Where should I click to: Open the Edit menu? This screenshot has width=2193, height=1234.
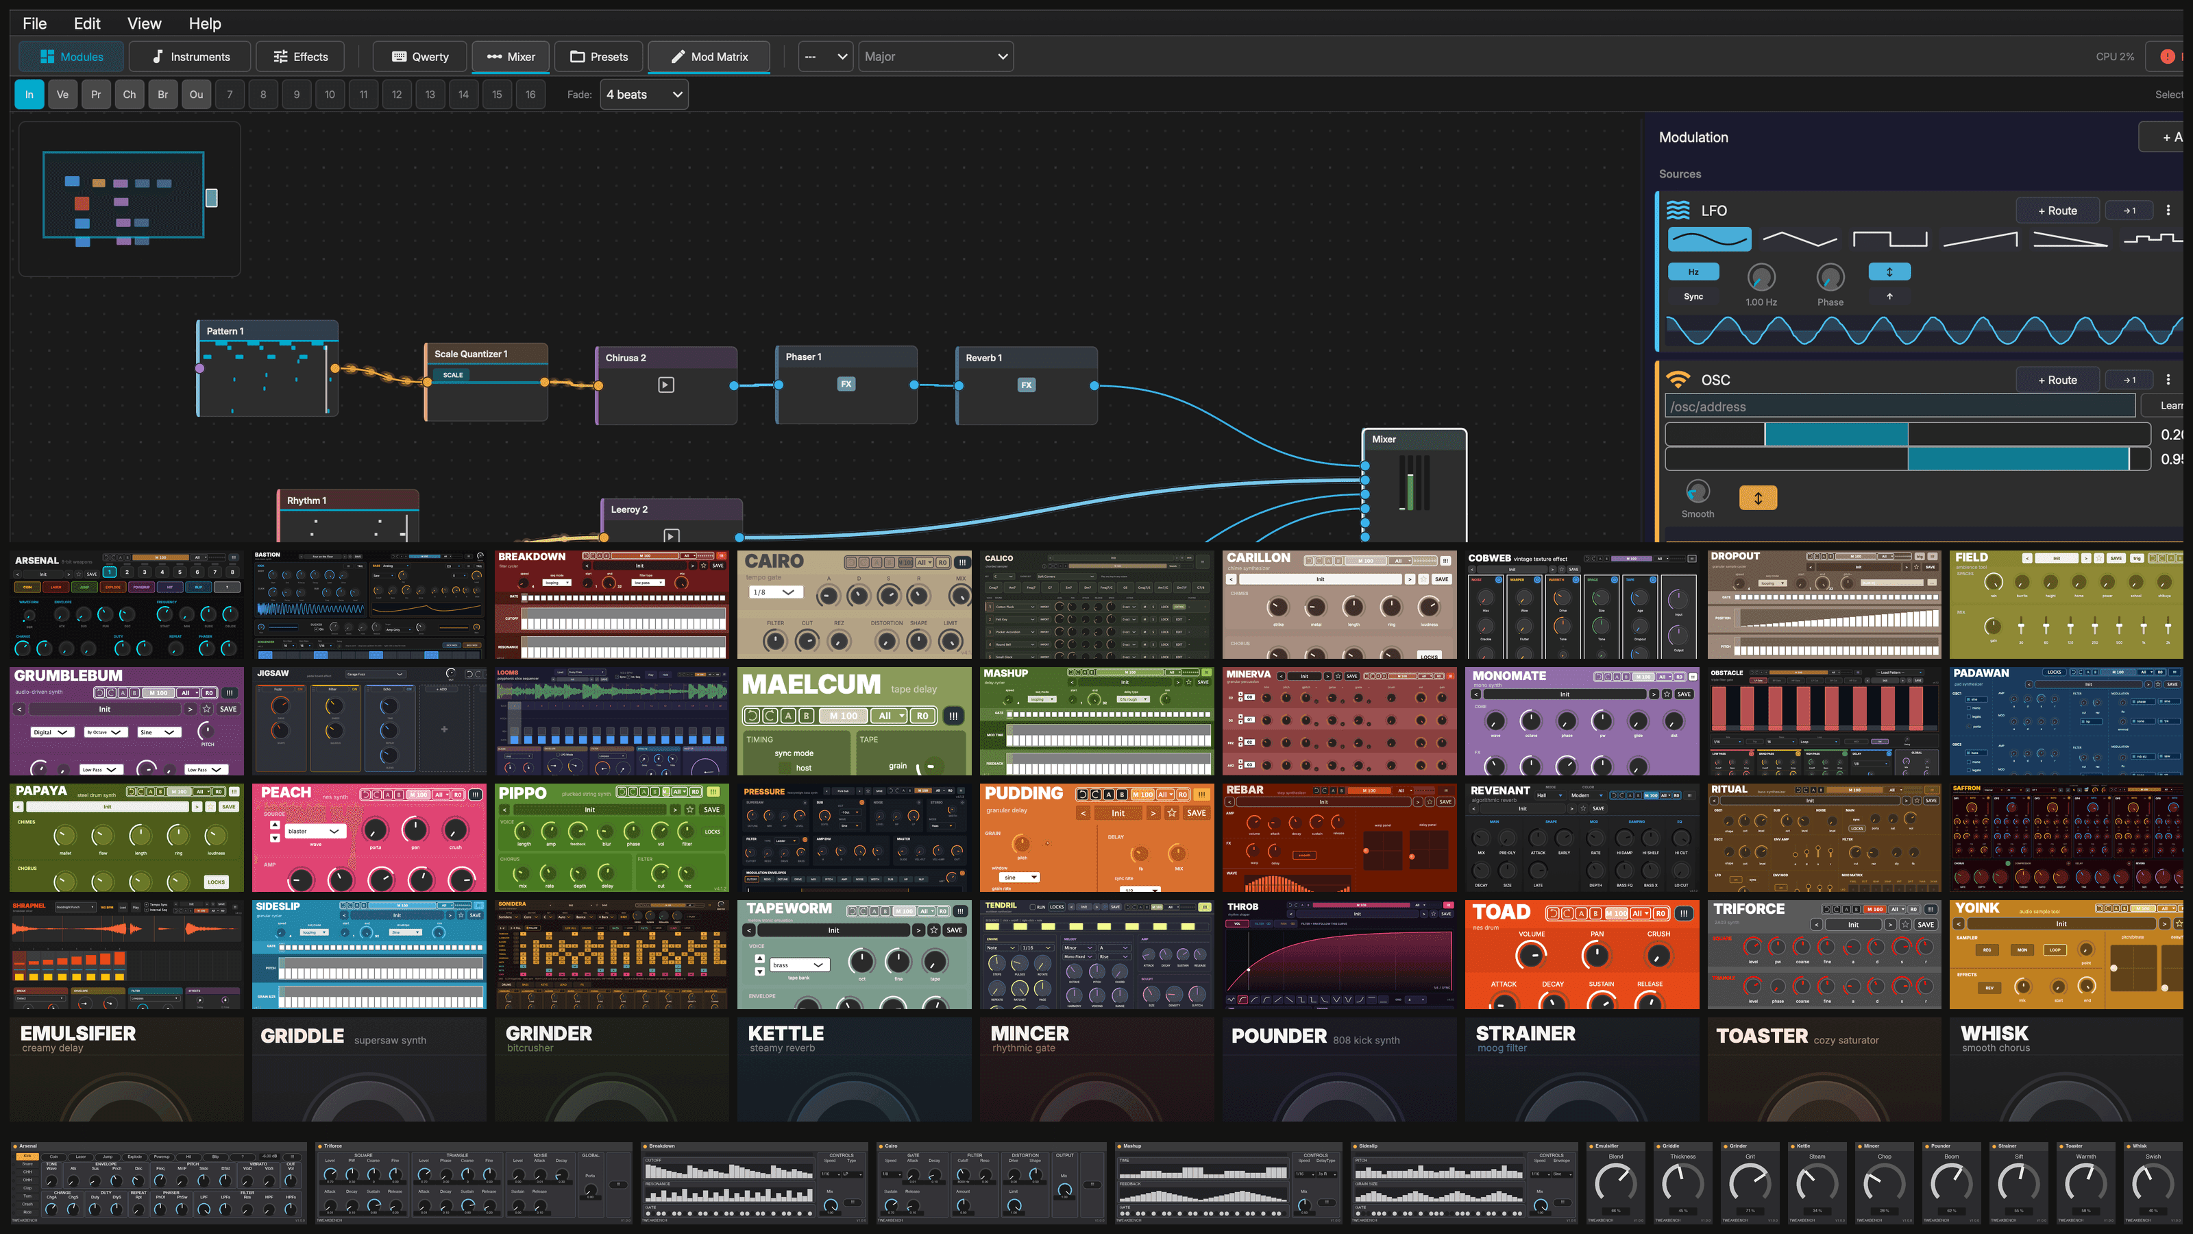[x=87, y=23]
